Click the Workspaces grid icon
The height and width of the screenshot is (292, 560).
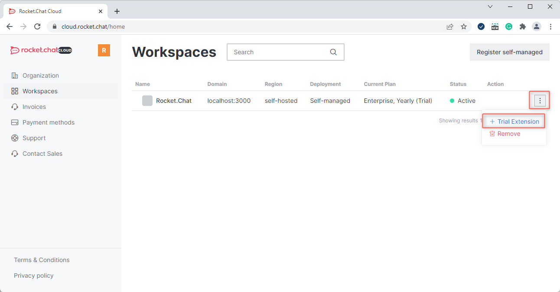tap(15, 91)
